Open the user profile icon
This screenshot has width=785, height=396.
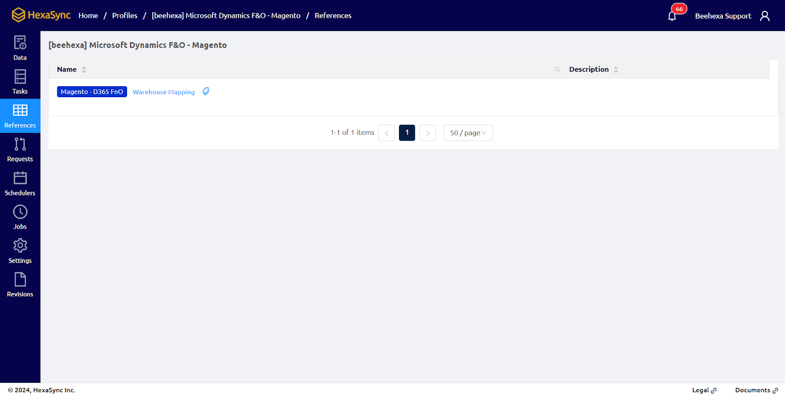(x=764, y=16)
